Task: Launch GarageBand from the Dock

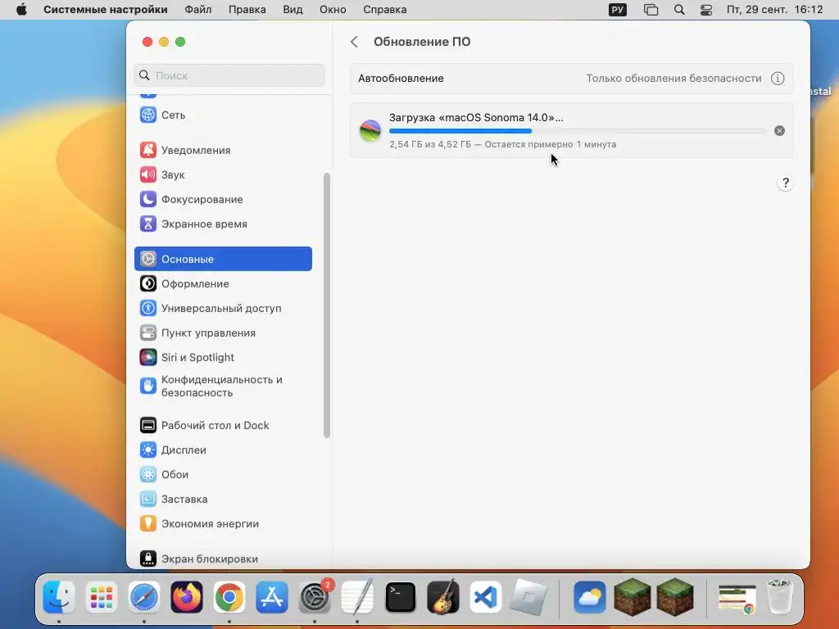Action: point(443,597)
